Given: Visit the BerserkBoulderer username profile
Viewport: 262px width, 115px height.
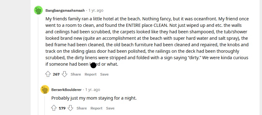Looking at the screenshot, I should tap(66, 90).
